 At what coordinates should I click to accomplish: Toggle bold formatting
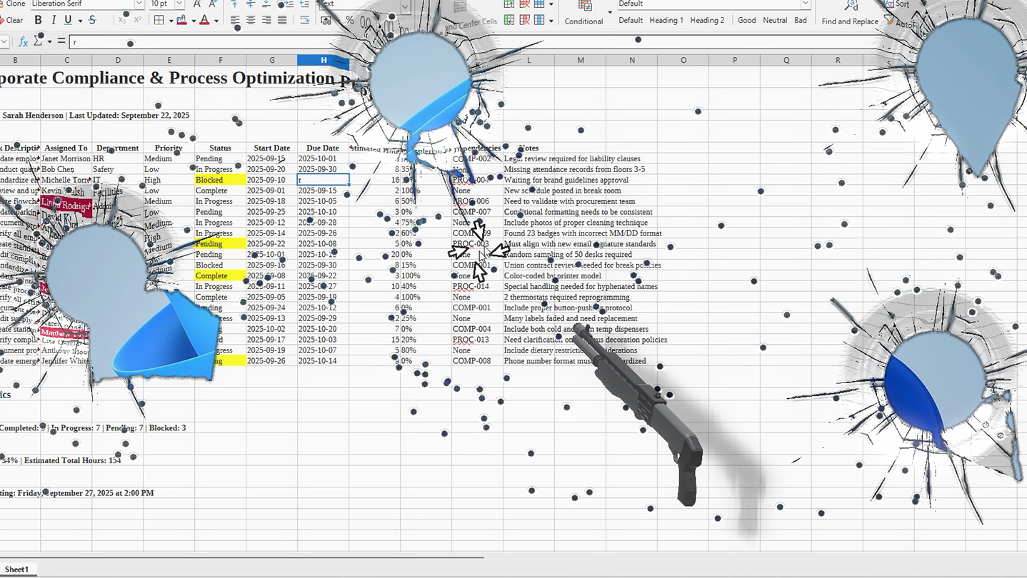click(38, 20)
